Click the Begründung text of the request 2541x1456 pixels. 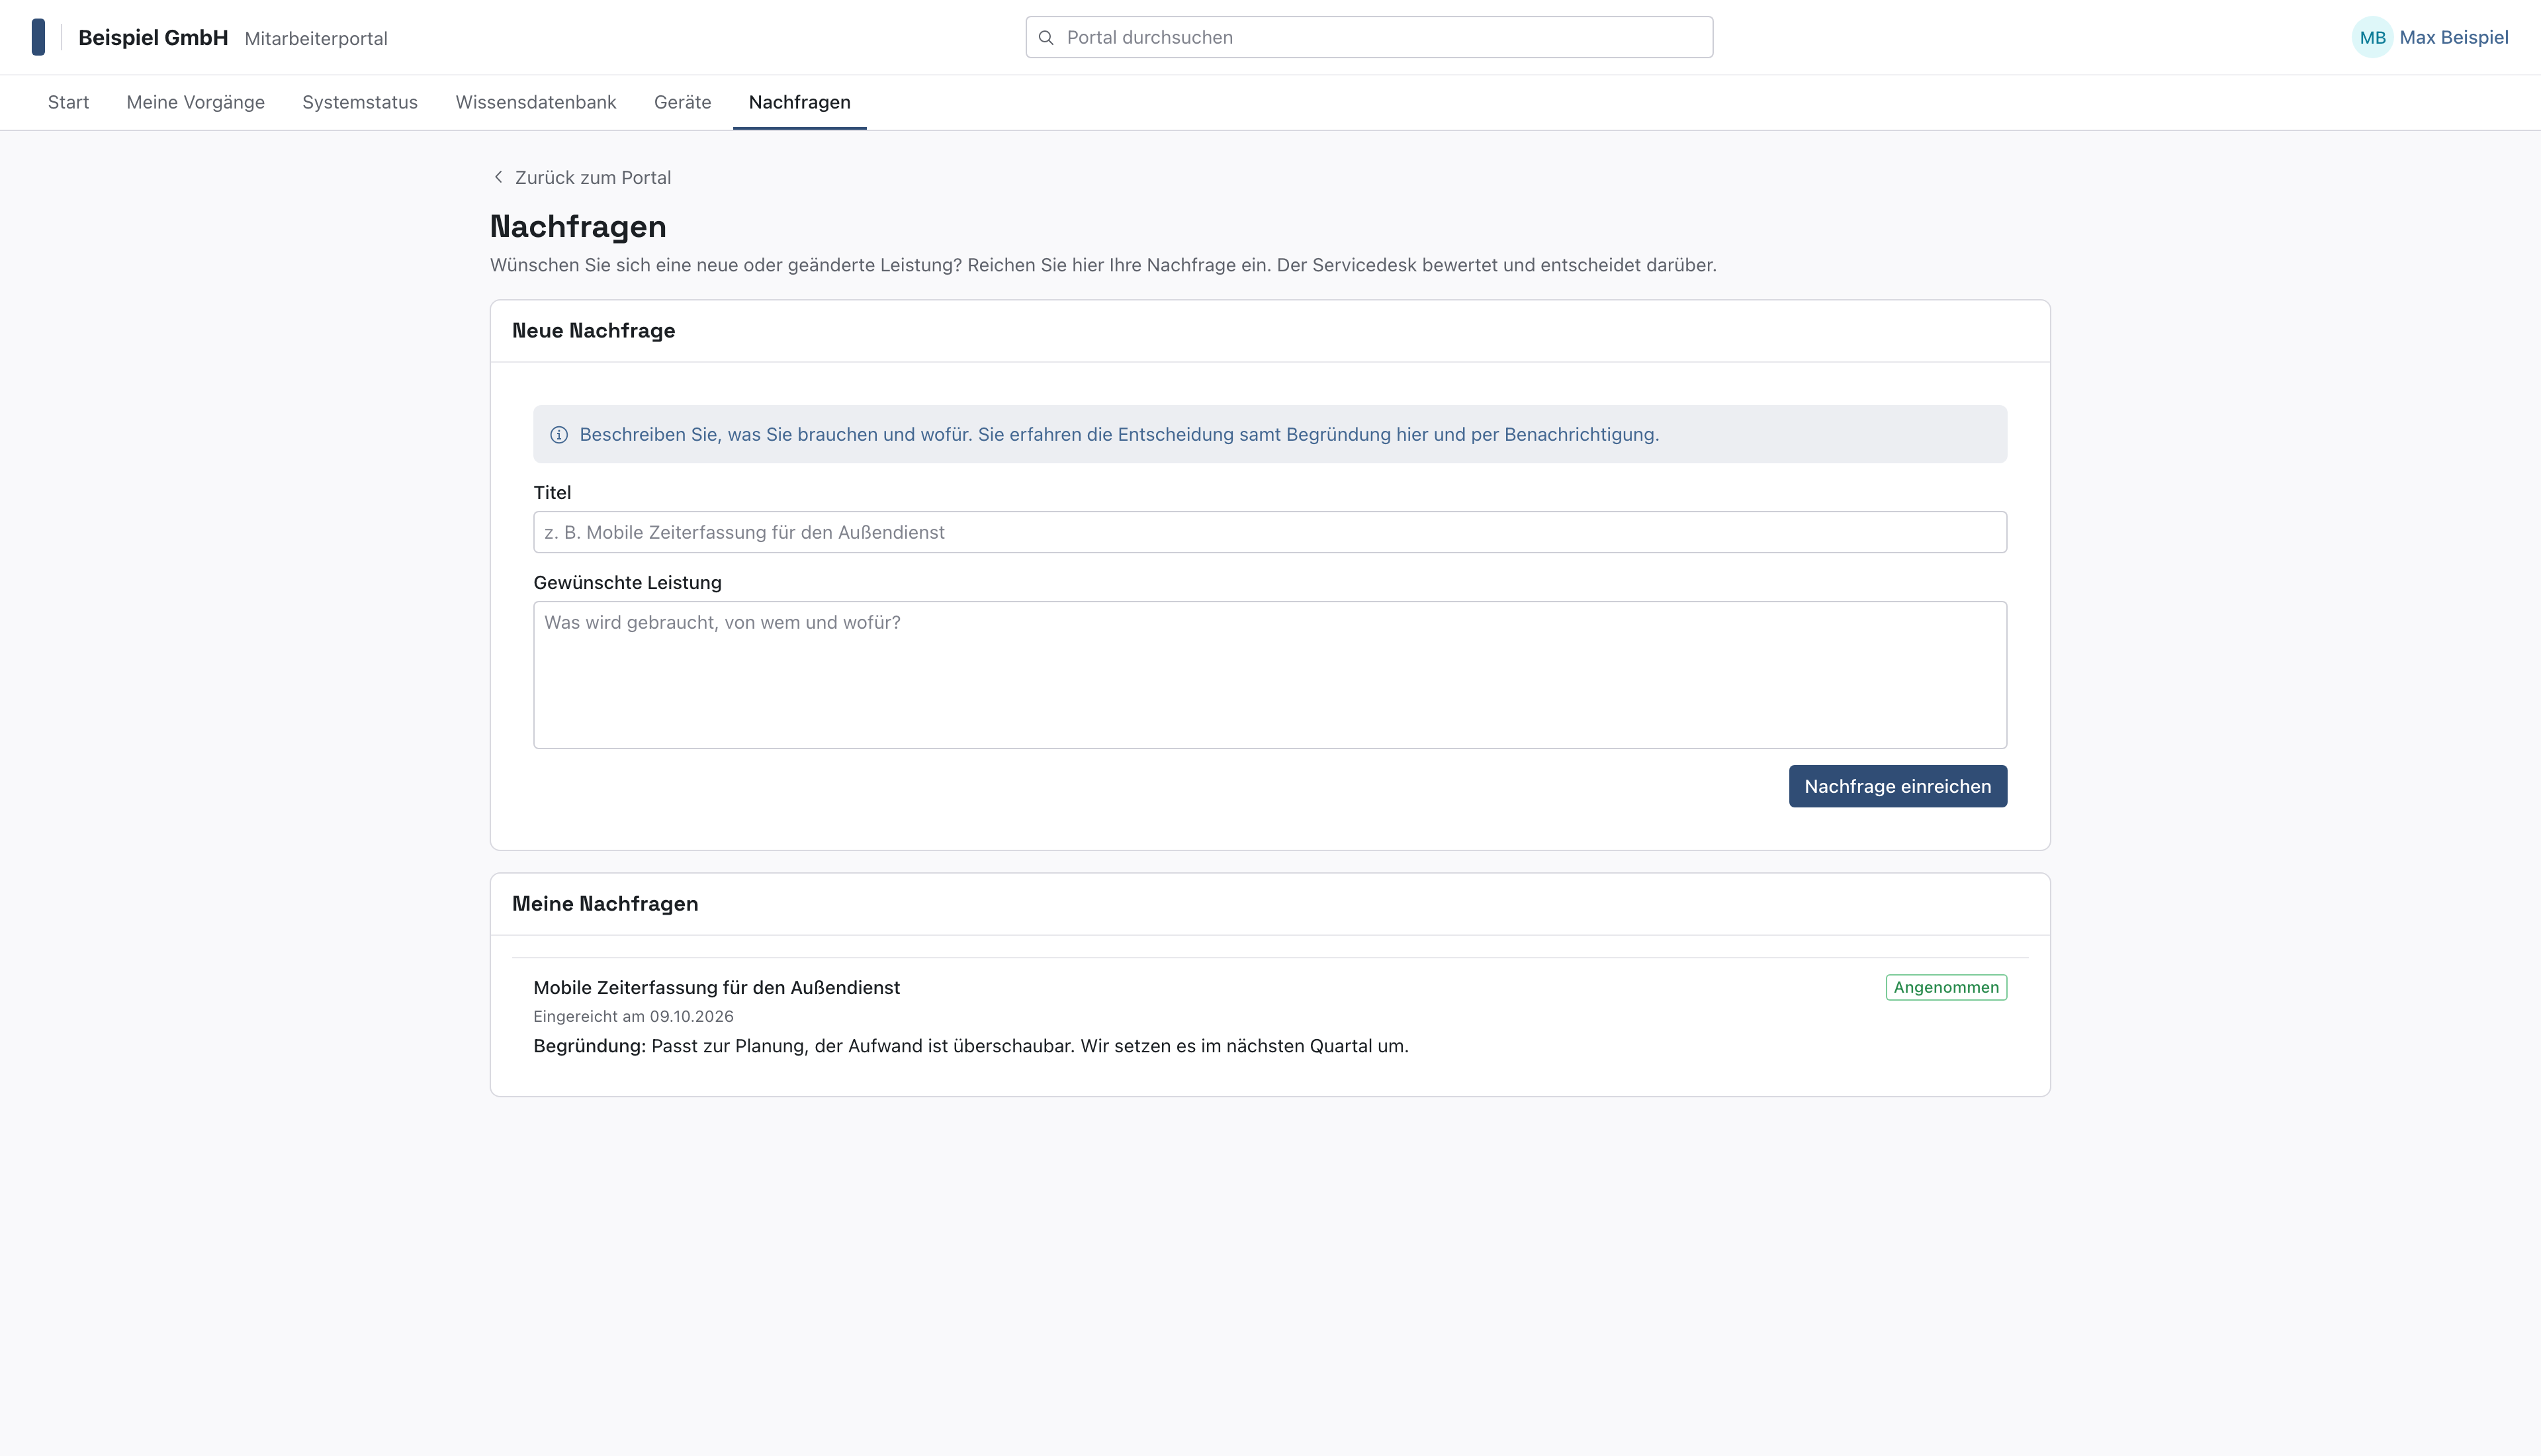coord(971,1046)
